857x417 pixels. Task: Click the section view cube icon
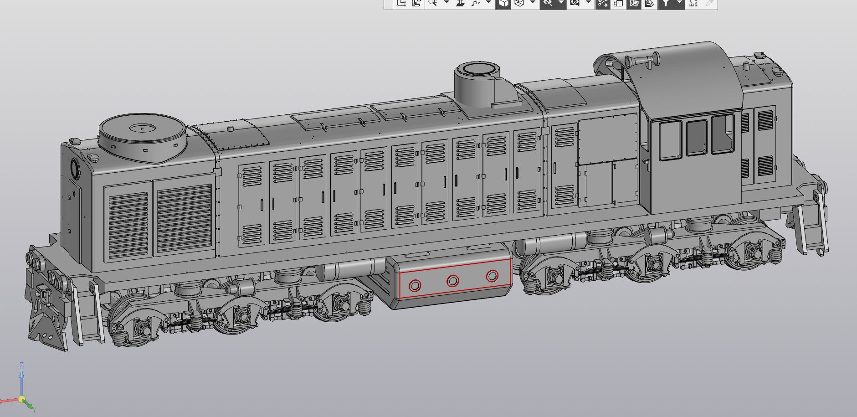pyautogui.click(x=633, y=3)
